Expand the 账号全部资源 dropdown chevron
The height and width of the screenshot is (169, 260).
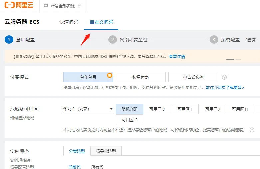(79, 6)
